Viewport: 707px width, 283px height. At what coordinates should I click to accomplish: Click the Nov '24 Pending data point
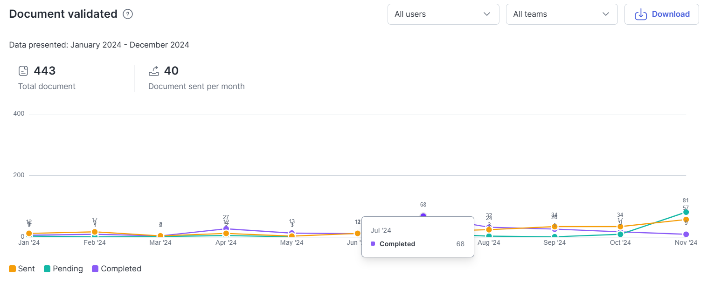(686, 212)
